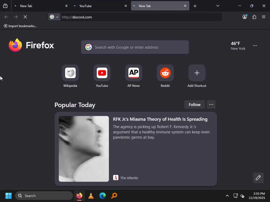Expand the search engine dropdown in address bar

[54, 17]
